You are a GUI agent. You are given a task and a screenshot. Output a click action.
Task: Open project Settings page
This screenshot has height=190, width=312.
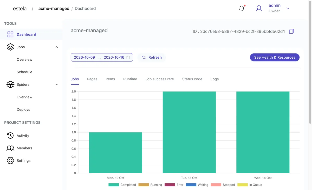[x=23, y=161]
